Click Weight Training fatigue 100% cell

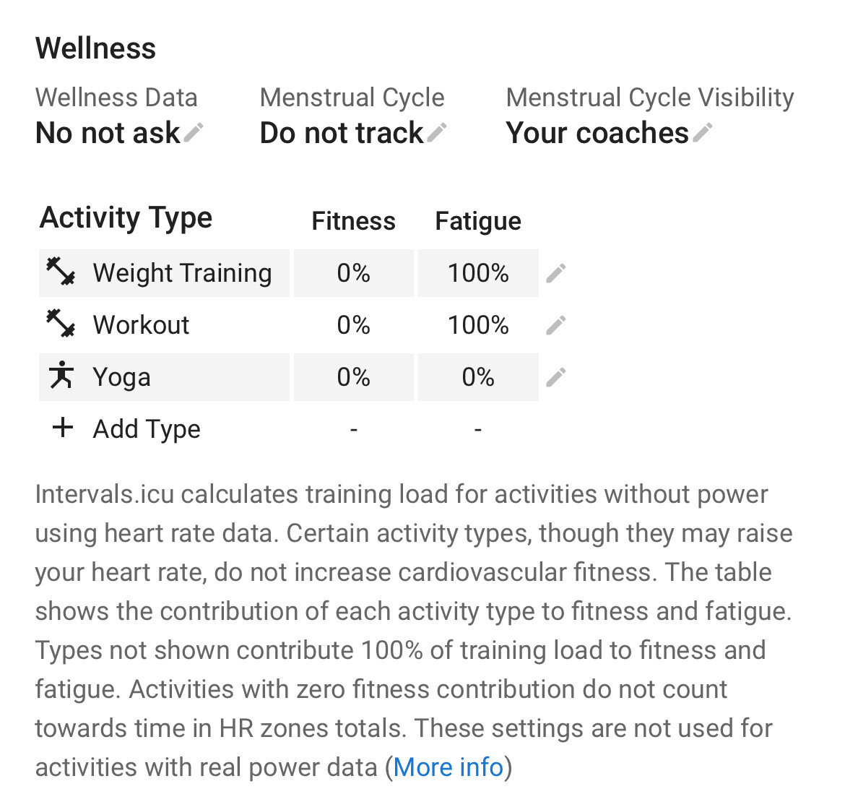(479, 273)
